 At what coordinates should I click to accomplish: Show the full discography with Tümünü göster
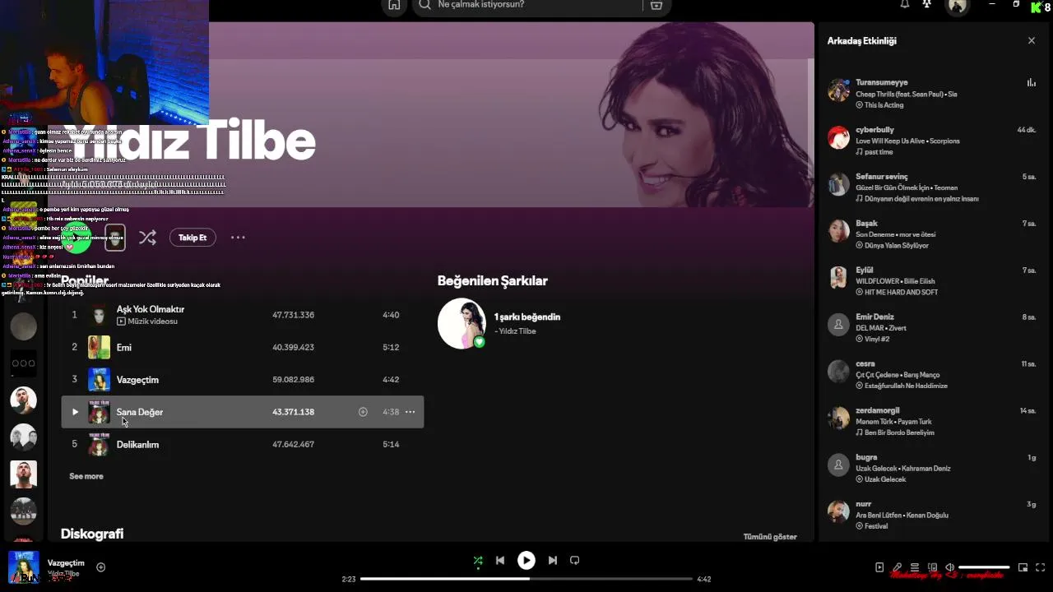(770, 537)
